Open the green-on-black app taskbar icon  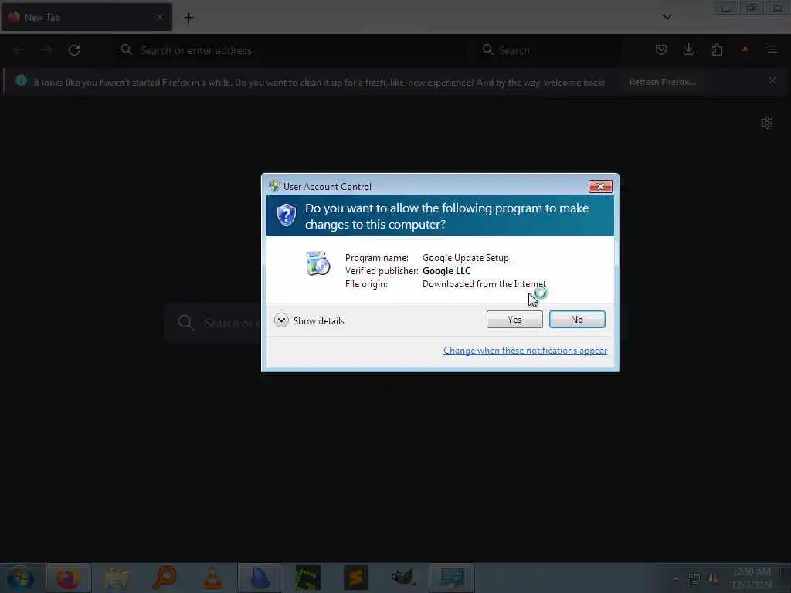tap(308, 578)
